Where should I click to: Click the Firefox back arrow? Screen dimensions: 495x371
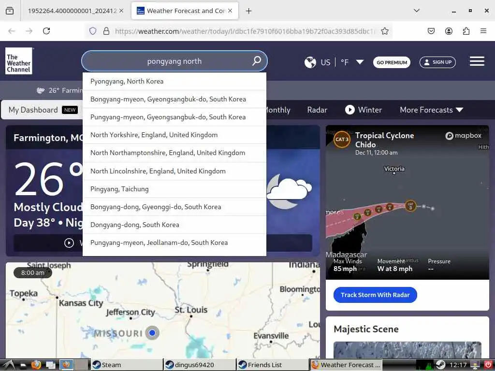[x=12, y=31]
